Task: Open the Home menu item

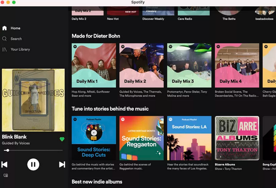Action: tap(16, 28)
